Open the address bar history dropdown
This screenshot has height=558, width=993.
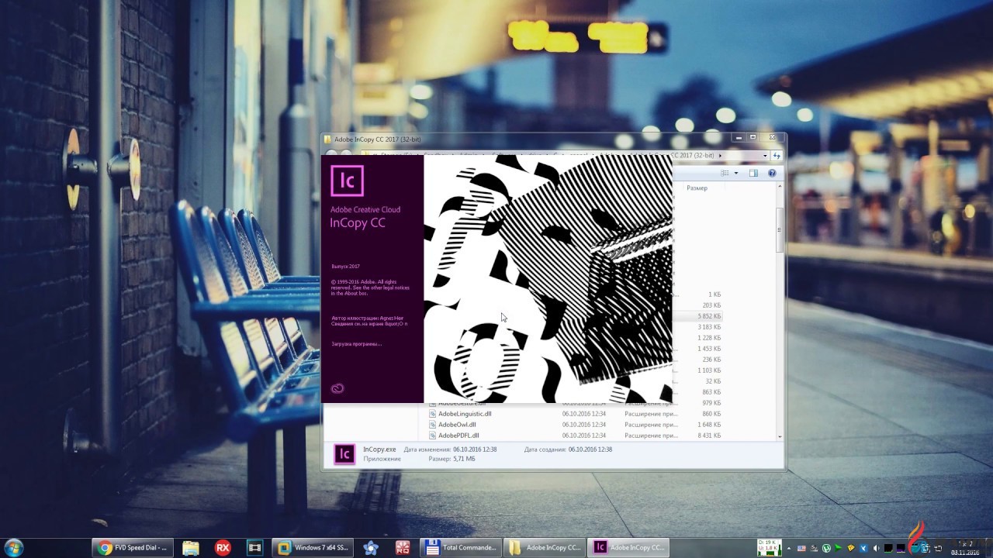point(765,156)
